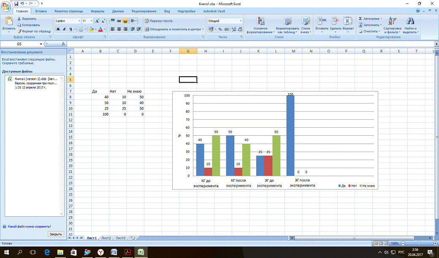The height and width of the screenshot is (258, 439).
Task: Toggle italic (К) formatting
Action: click(x=64, y=30)
